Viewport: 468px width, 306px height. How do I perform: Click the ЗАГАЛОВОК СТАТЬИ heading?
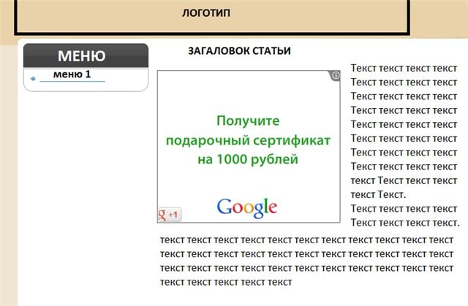click(x=239, y=51)
